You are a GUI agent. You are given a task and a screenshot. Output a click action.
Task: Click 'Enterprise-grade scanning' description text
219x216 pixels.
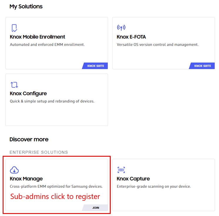coord(154,186)
